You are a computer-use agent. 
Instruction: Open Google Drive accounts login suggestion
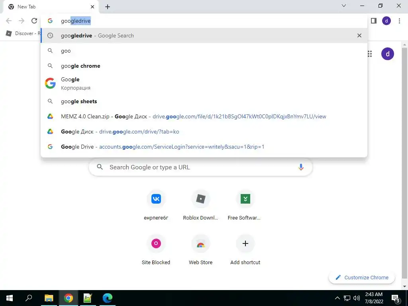[x=204, y=147]
